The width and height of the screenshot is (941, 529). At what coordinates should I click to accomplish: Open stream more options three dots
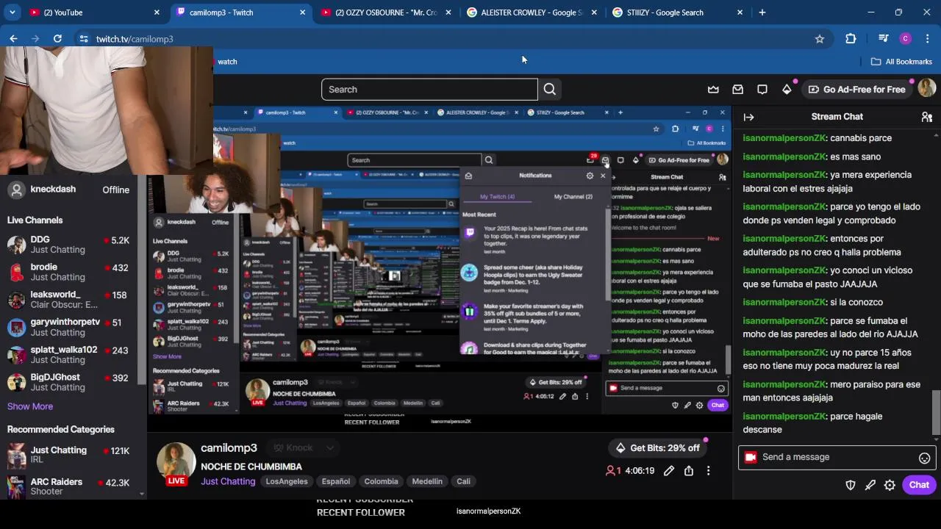709,471
